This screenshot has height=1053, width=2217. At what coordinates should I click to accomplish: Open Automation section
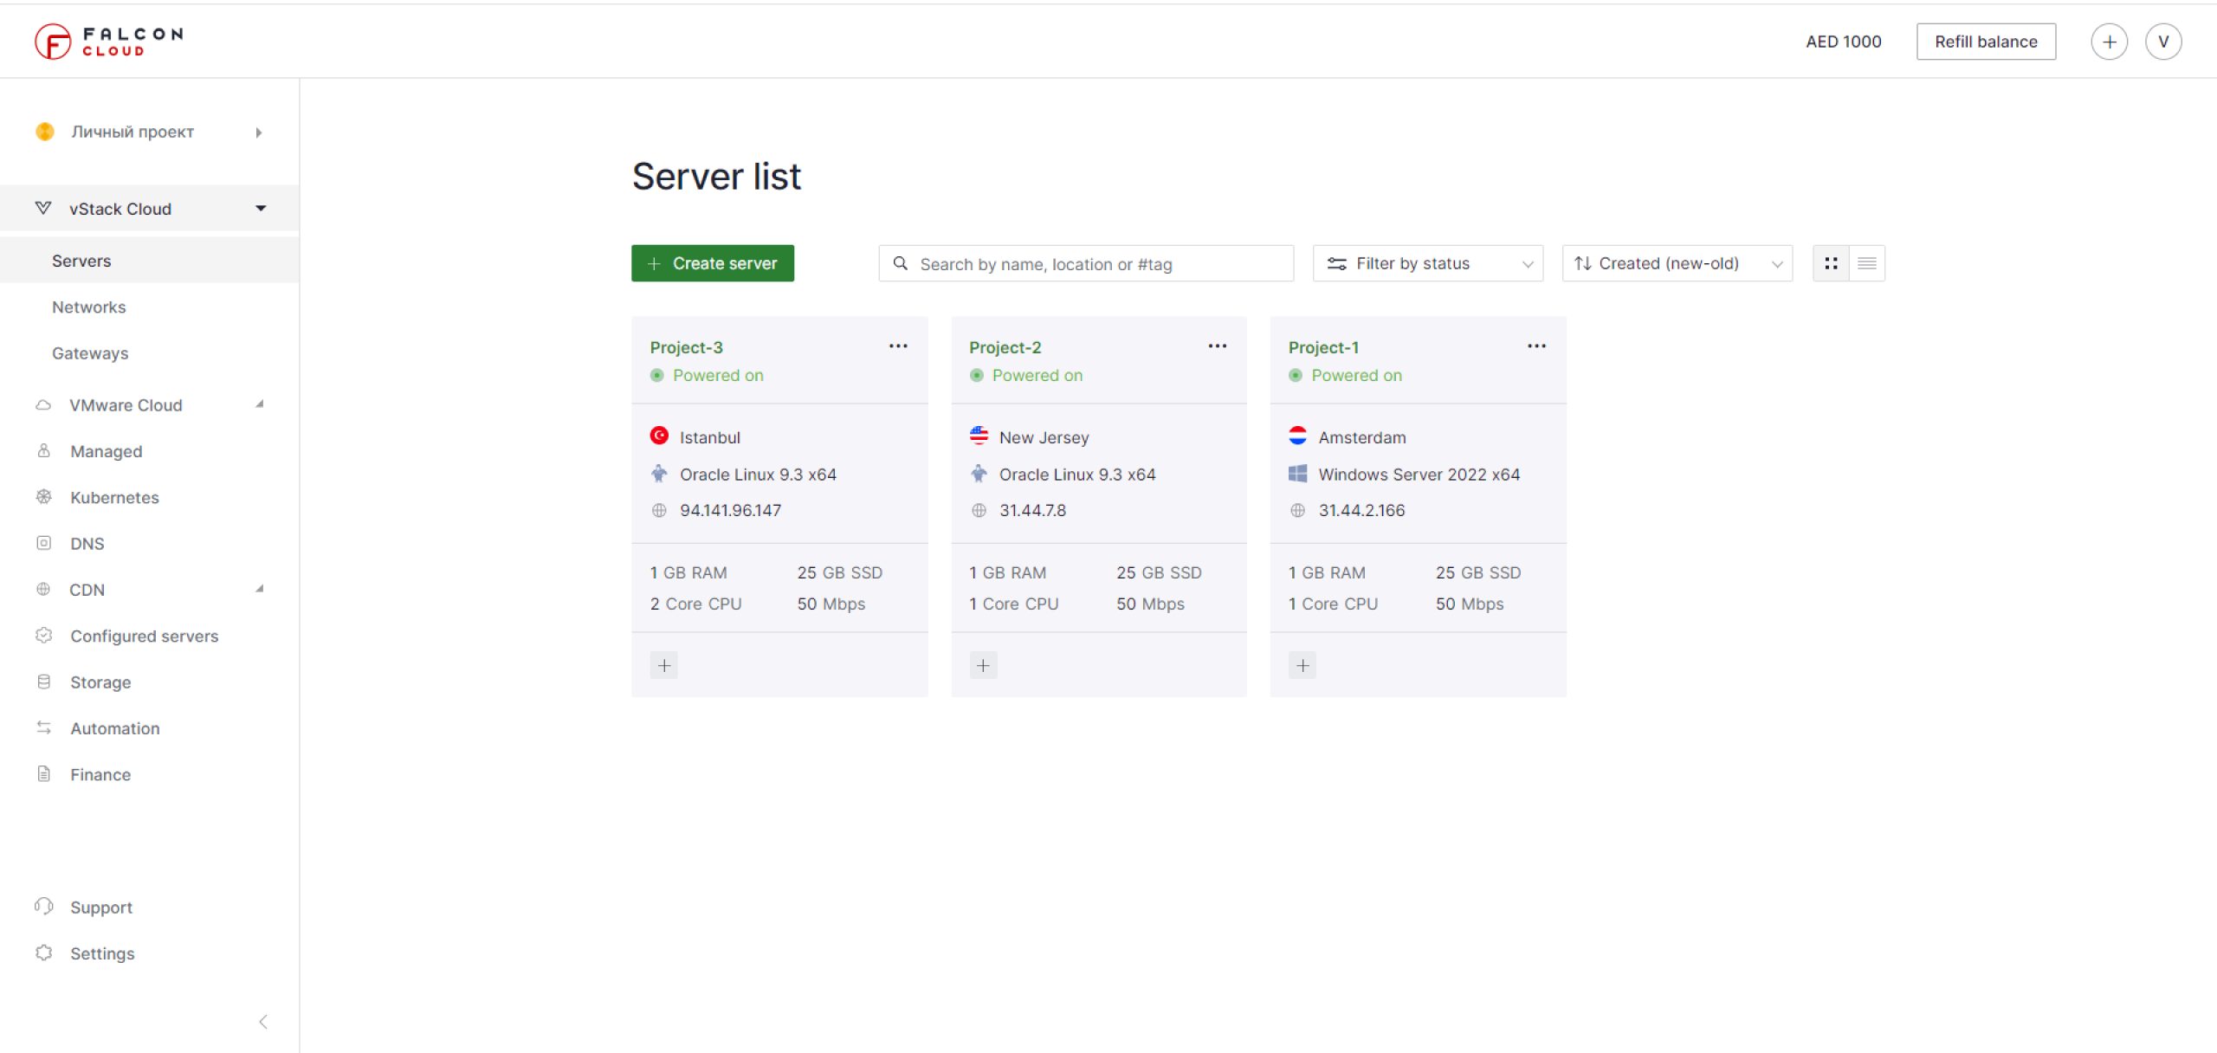[x=114, y=728]
